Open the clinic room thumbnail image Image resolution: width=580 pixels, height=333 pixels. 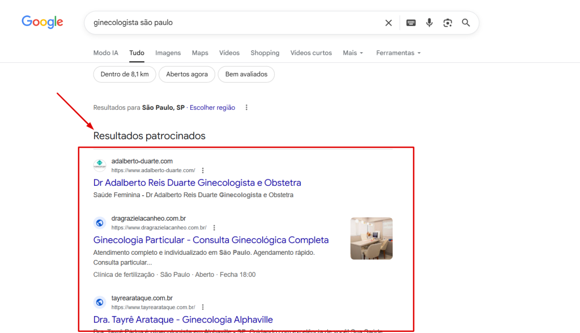(372, 238)
